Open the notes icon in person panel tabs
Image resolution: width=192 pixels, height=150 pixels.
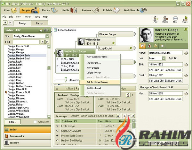click(156, 46)
